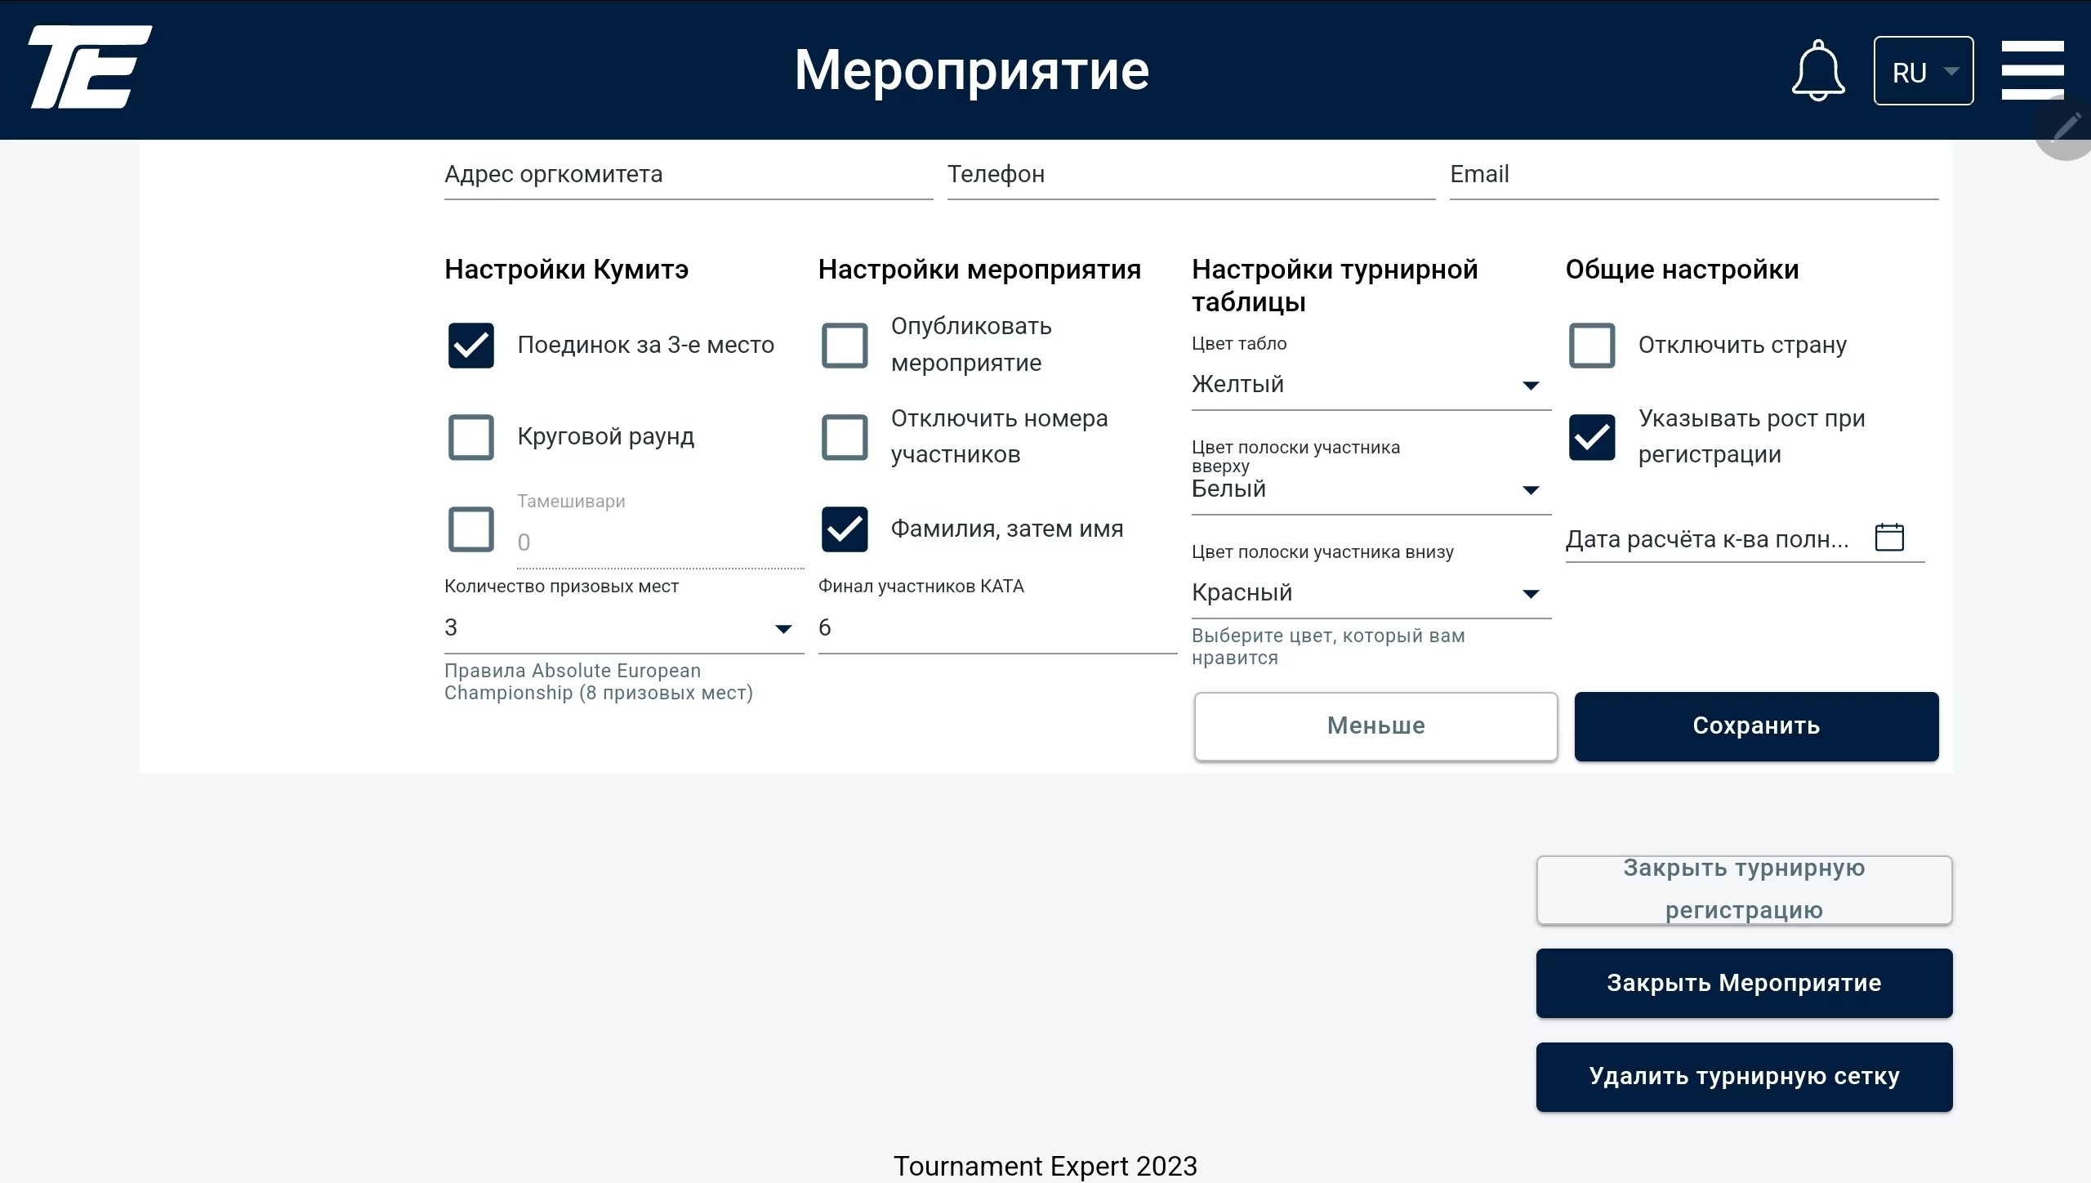Click Удалить турнирную сетку button
Image resolution: width=2091 pixels, height=1183 pixels.
point(1745,1077)
